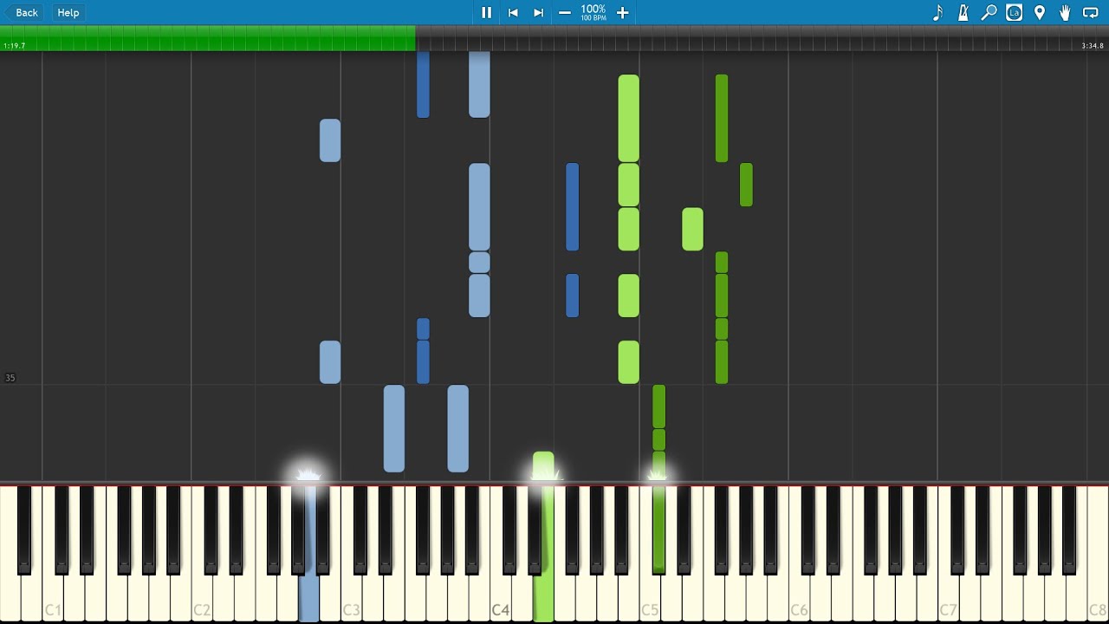Click the 100% speed readout
The height and width of the screenshot is (624, 1109).
point(593,9)
